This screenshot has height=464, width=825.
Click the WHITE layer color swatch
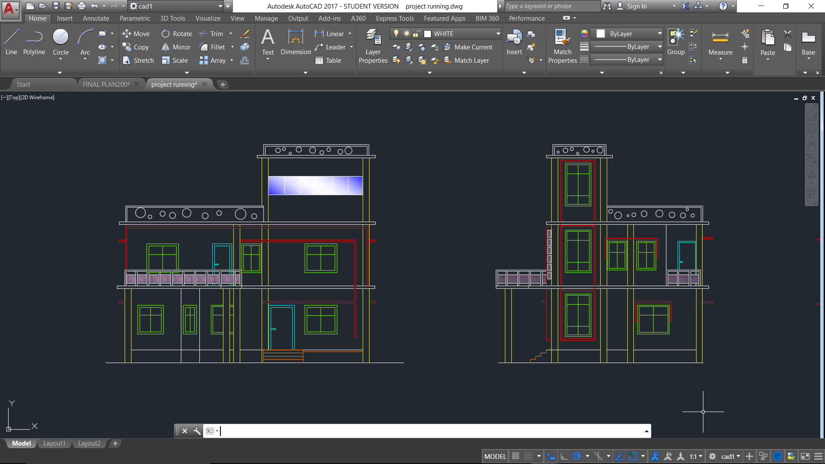428,34
